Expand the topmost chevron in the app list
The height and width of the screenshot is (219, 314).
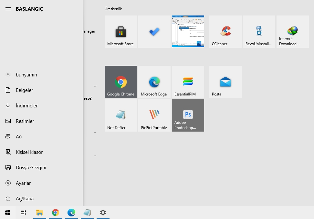click(x=95, y=86)
